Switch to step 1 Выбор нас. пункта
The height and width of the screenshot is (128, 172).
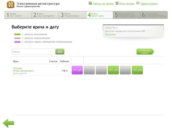point(18,15)
